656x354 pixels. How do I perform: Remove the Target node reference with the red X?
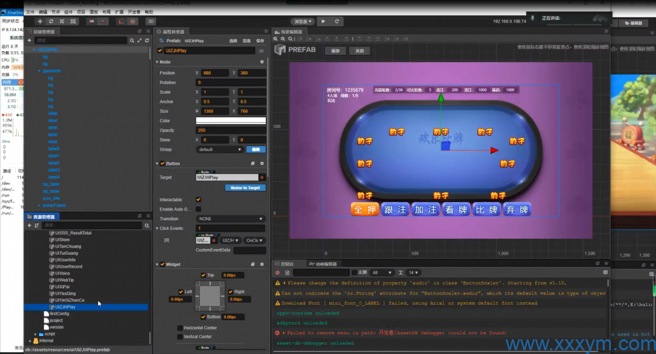pos(261,177)
